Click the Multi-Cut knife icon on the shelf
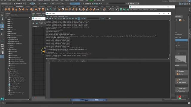191x107 pixels. (x=109, y=9)
